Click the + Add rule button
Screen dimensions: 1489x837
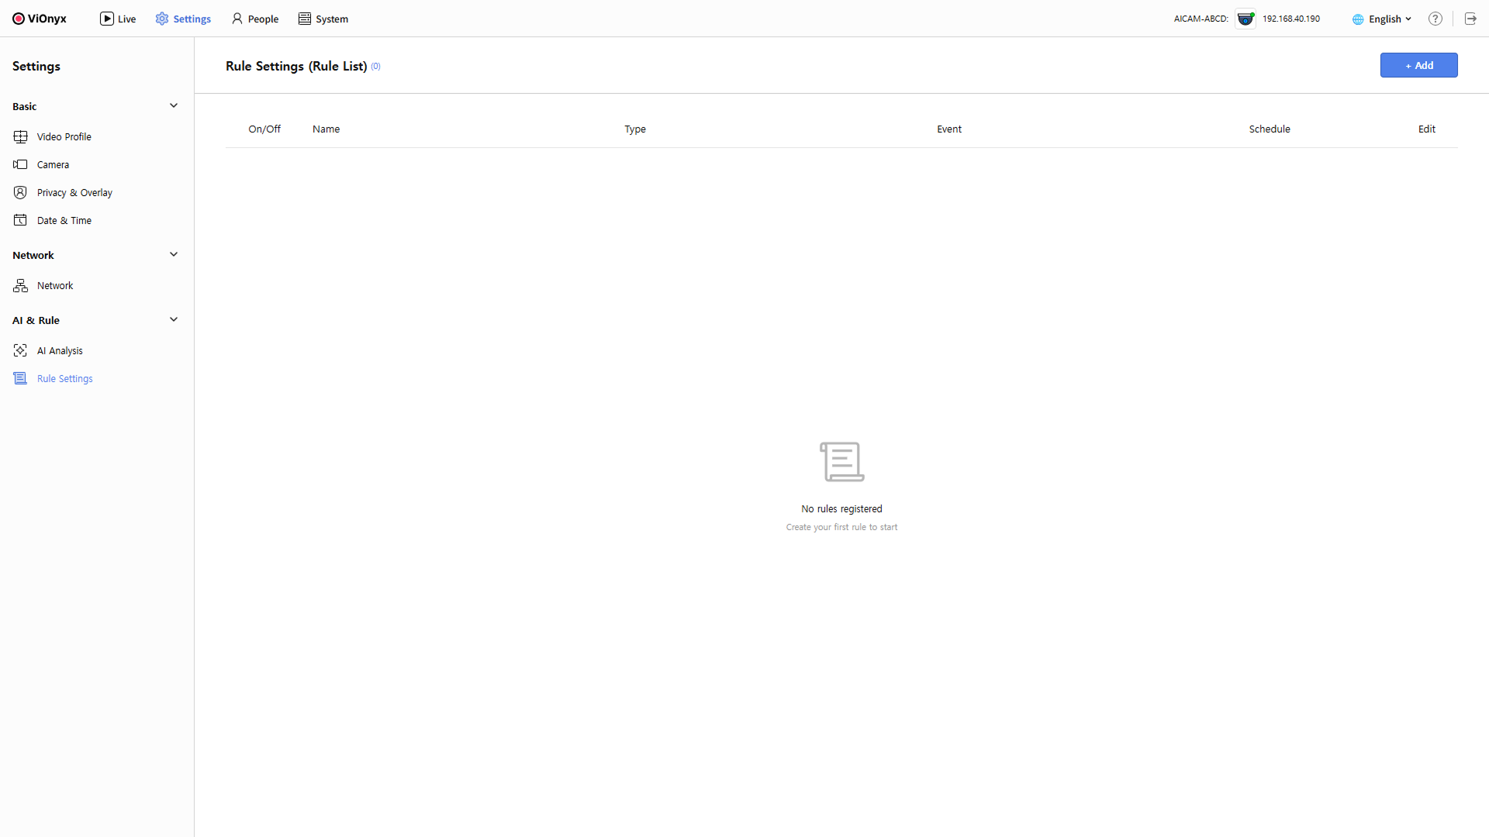(x=1418, y=65)
